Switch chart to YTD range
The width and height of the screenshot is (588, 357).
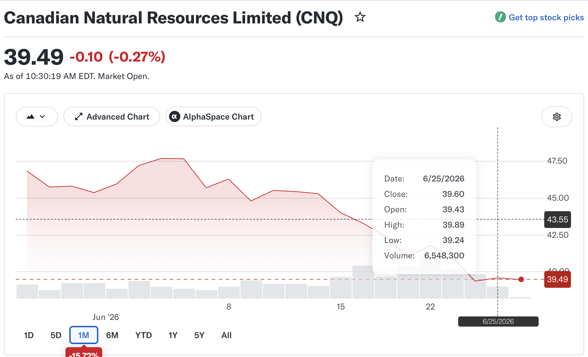coord(143,335)
